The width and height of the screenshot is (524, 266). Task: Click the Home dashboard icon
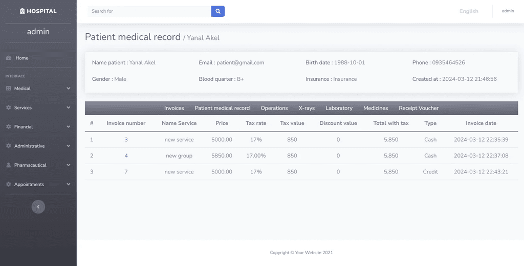pos(9,58)
